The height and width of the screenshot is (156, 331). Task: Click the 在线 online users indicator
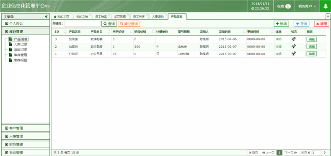(284, 6)
